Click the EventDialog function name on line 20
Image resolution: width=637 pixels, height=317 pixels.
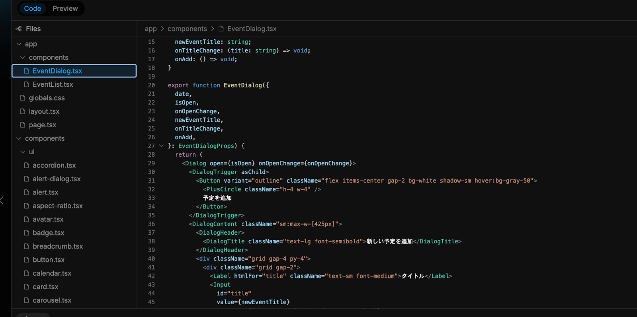coord(243,85)
